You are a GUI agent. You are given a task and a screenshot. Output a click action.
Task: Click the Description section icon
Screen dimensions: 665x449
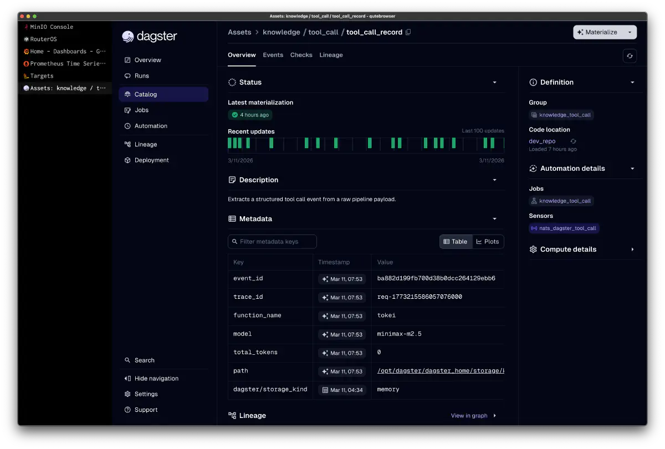232,180
